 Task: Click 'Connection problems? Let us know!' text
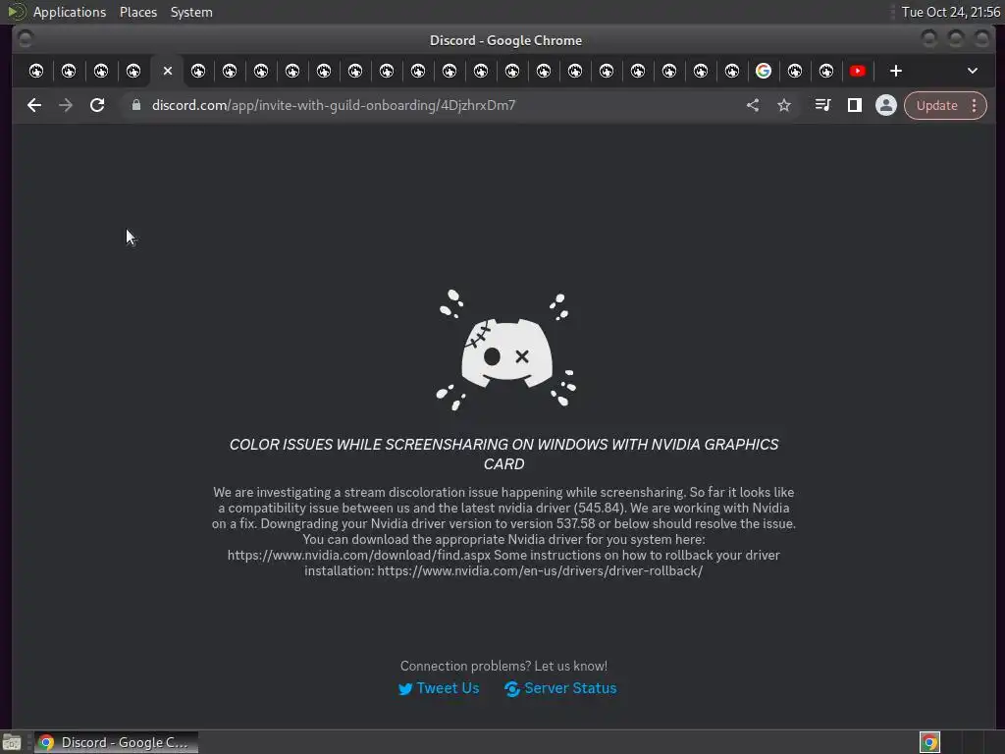503,666
